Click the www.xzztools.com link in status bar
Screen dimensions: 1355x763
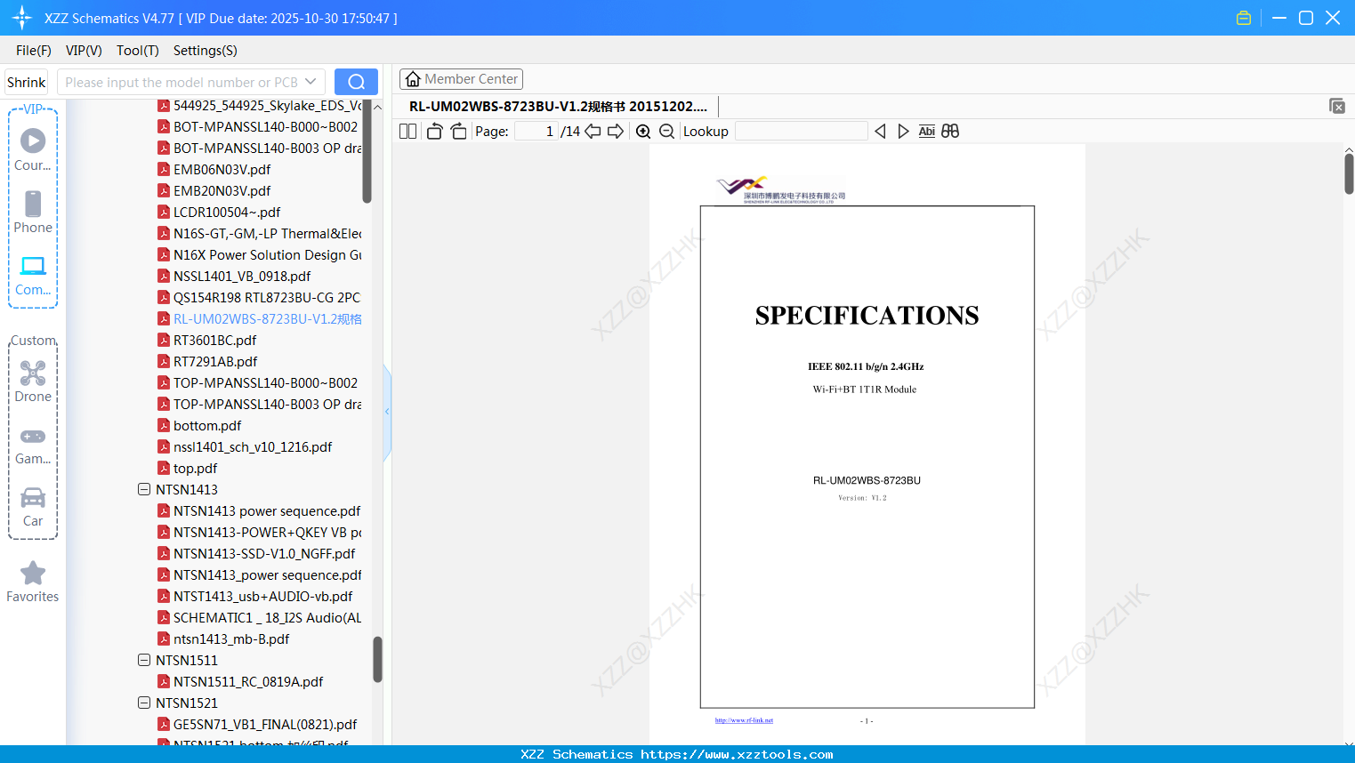point(737,754)
